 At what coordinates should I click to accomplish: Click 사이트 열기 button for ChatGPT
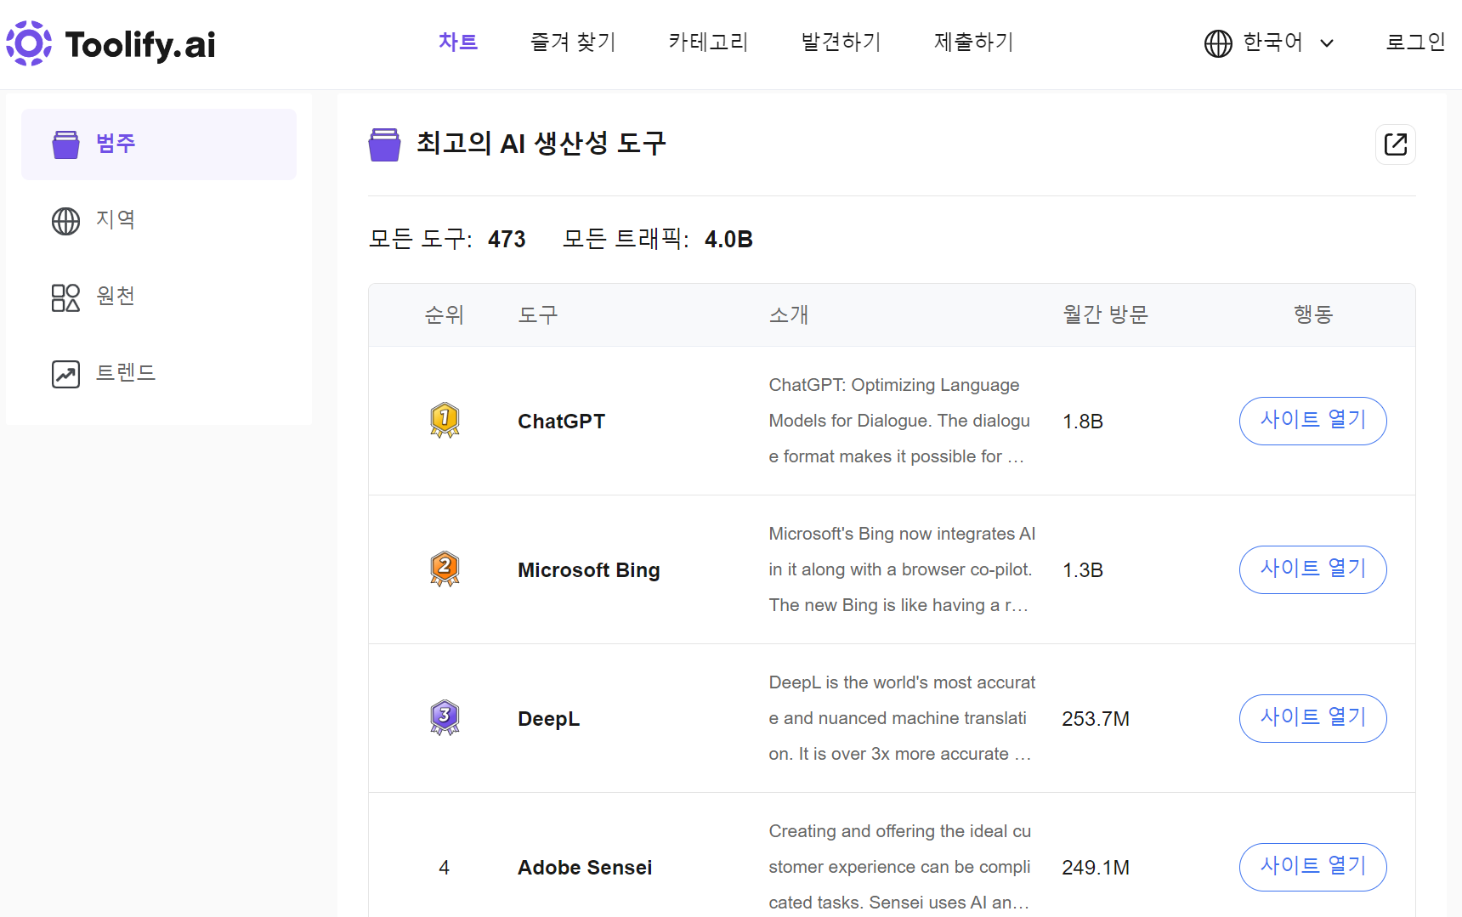click(x=1312, y=421)
